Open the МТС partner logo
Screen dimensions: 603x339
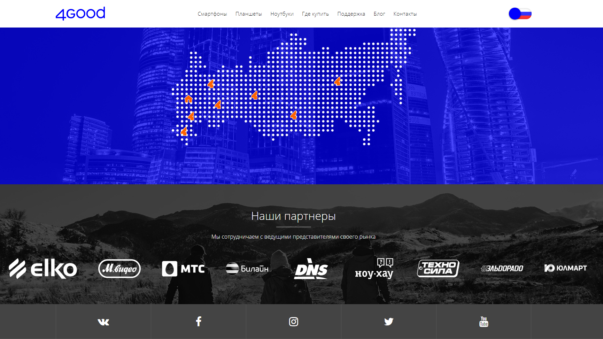(x=183, y=269)
